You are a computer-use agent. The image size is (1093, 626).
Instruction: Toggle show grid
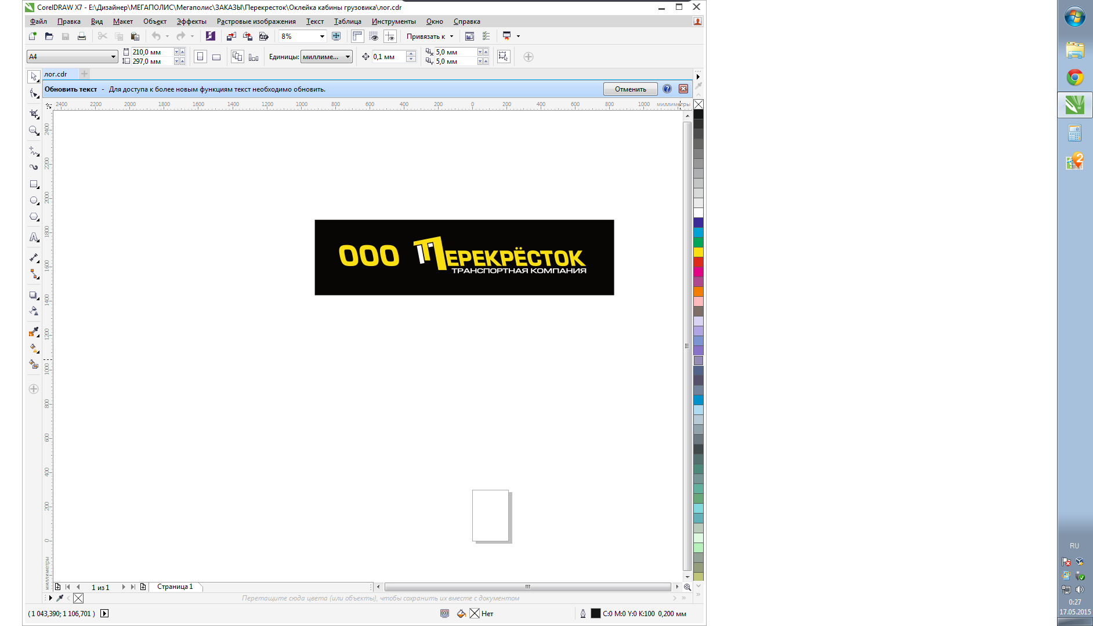(374, 36)
